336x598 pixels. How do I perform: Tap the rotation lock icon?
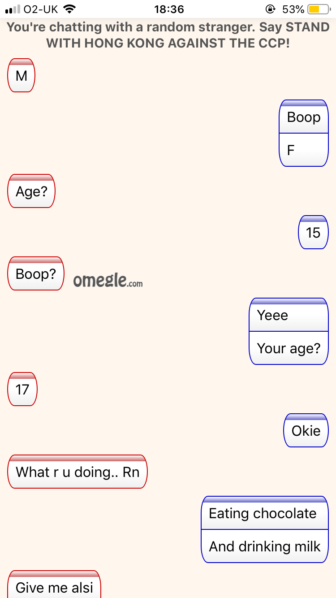coord(270,9)
